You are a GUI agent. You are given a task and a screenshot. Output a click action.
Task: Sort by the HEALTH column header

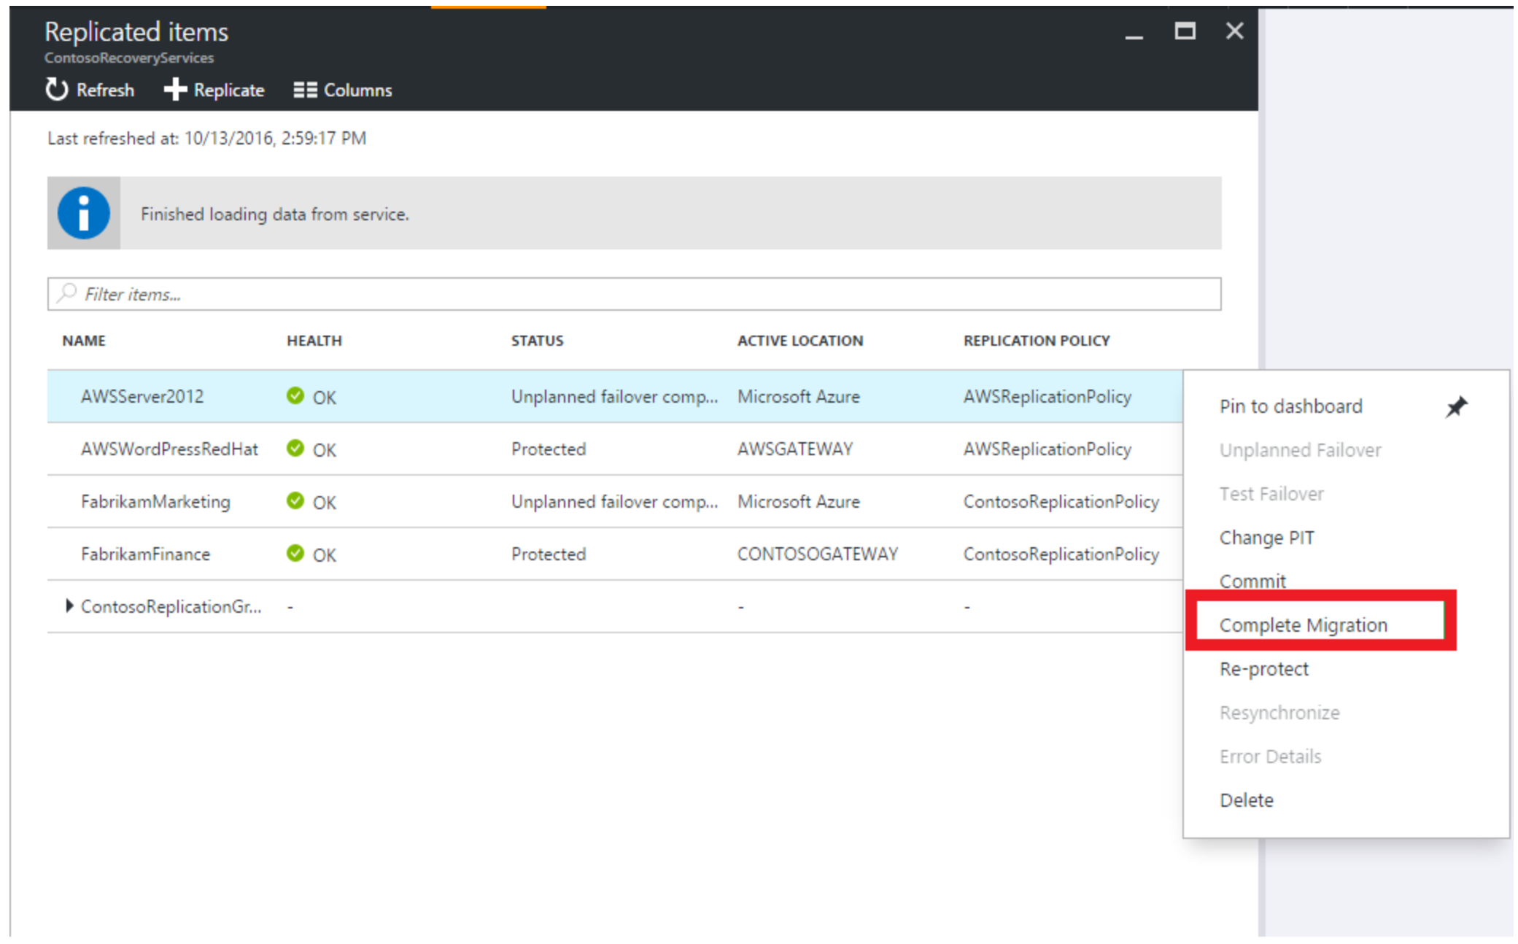(314, 341)
